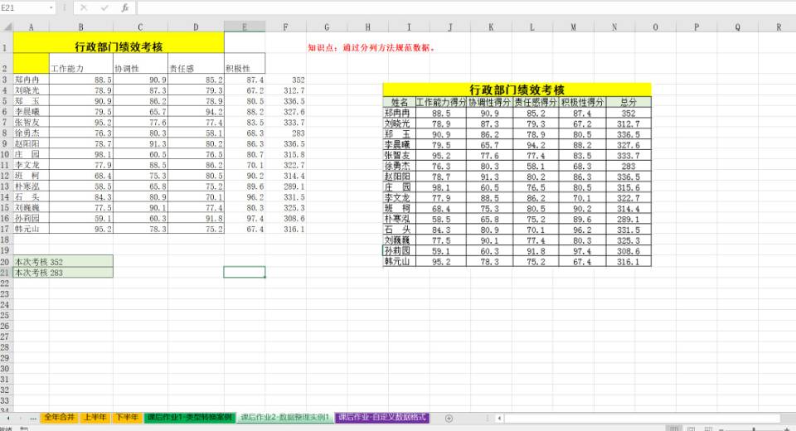Click the 责任感 header cell in column D
The image size is (796, 431).
[x=196, y=64]
